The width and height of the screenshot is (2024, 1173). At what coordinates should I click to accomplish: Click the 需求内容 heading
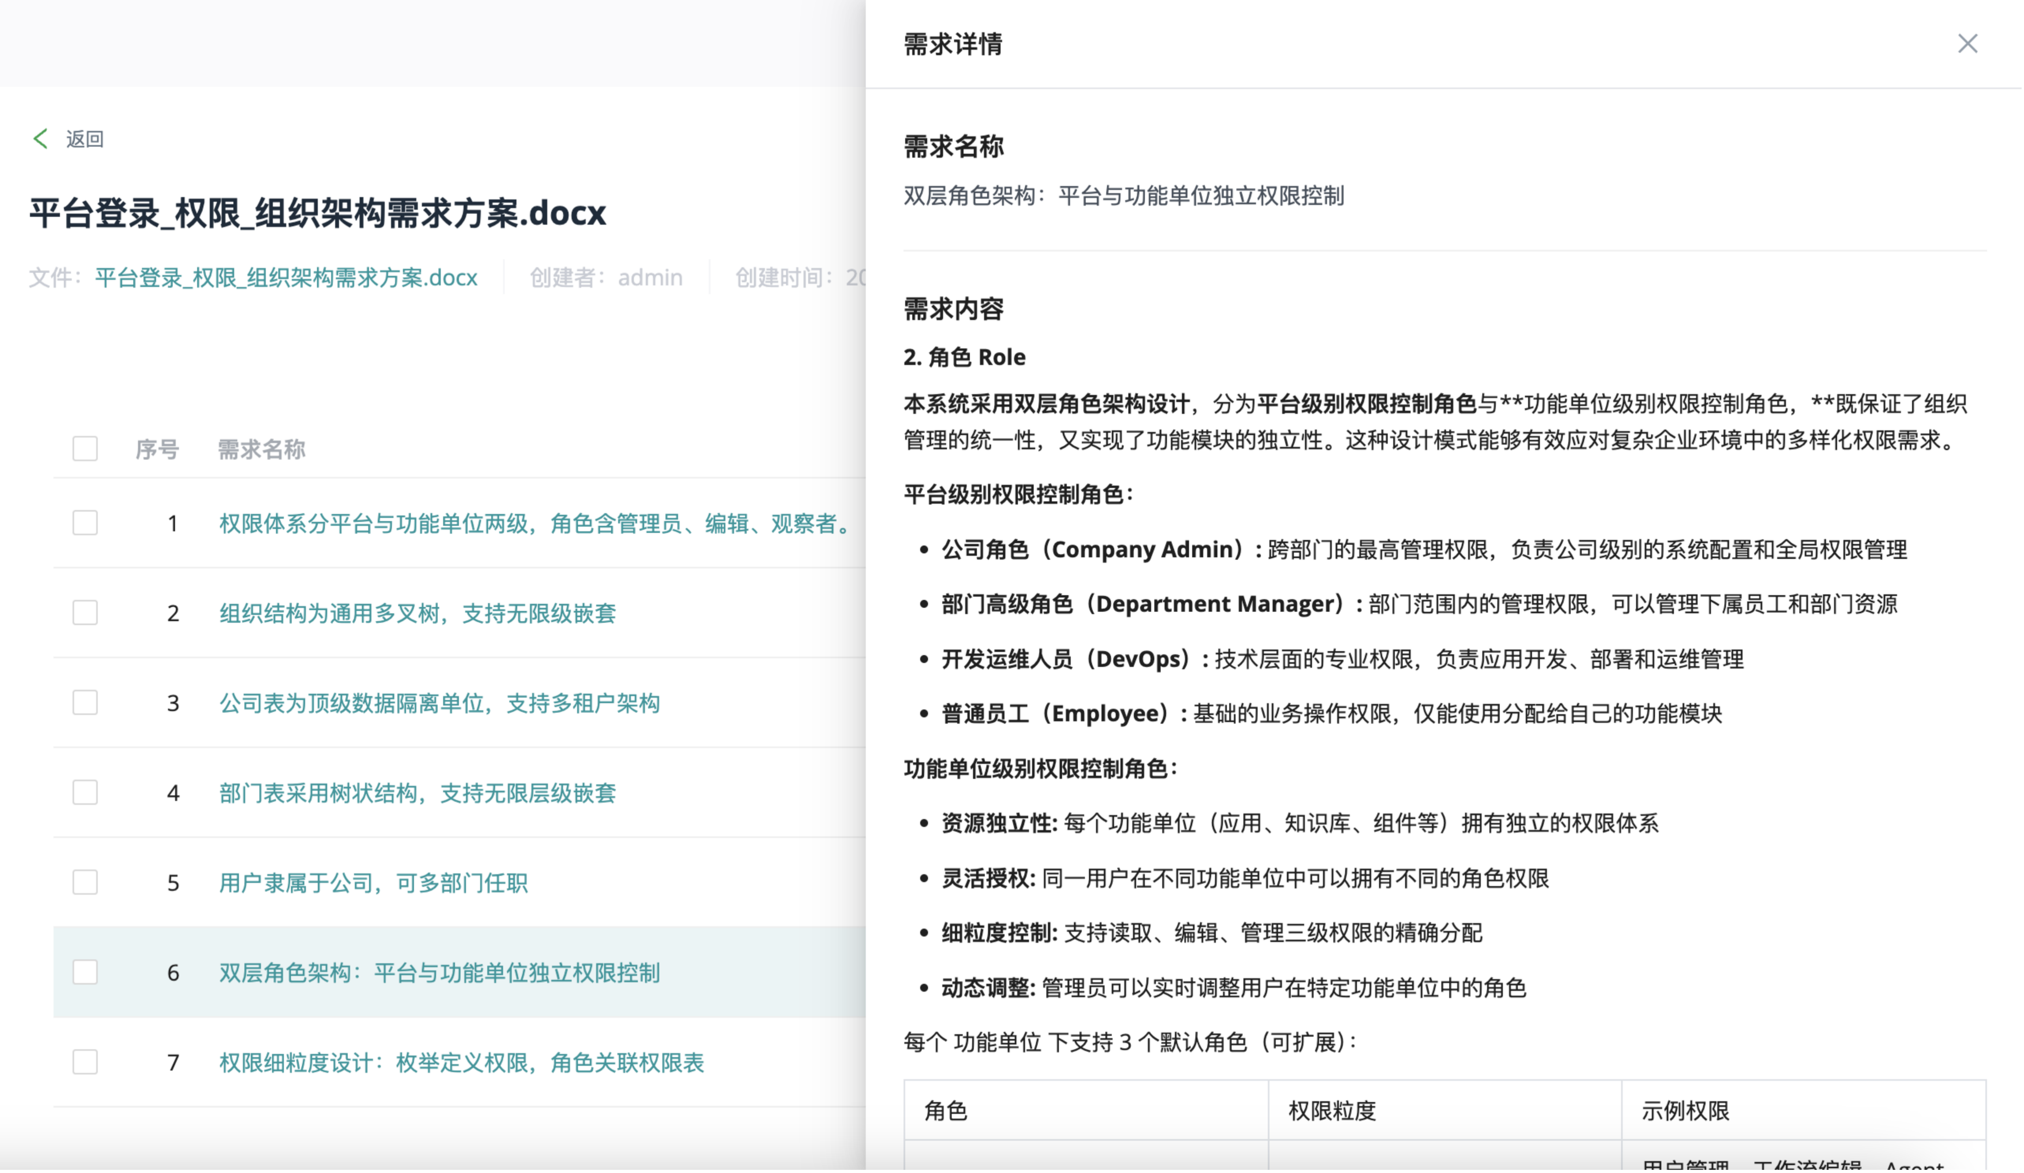953,308
